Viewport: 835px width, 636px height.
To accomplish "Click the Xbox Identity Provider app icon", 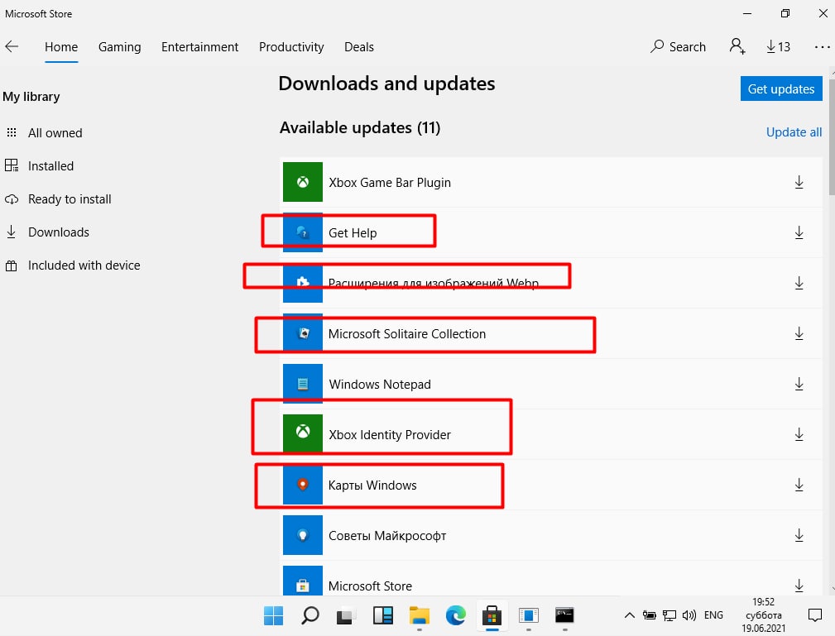I will (x=303, y=434).
